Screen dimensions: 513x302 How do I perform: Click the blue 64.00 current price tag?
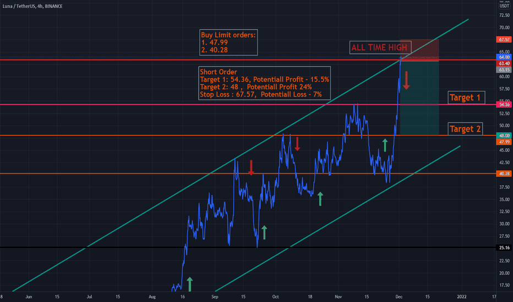[x=504, y=57]
